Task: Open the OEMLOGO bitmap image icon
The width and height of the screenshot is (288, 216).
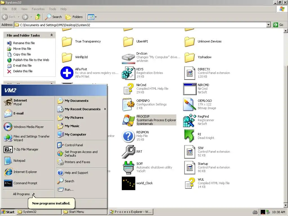Action: (x=190, y=104)
